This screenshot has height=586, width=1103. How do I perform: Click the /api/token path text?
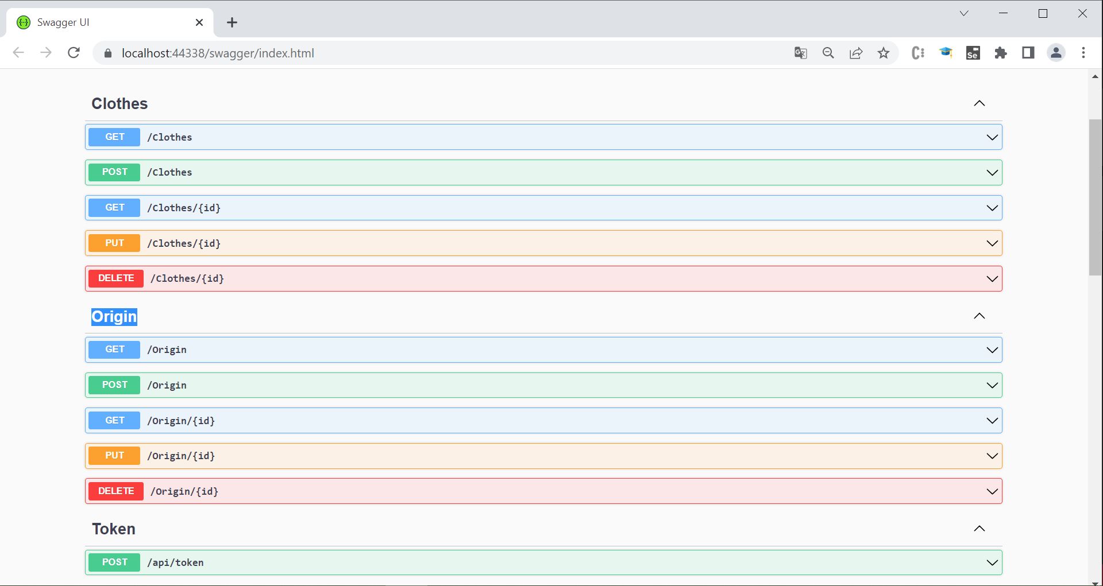click(x=175, y=563)
